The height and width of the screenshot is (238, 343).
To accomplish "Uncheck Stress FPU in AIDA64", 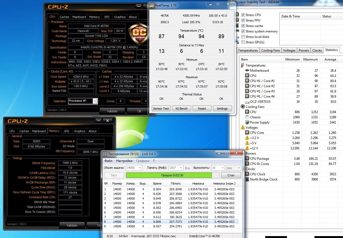I will pos(243,20).
